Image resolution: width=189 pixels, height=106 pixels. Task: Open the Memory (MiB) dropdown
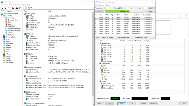(x=129, y=8)
